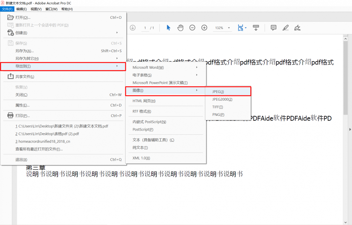Screen dimensions: 352x225
Task: Click the Share file icon
Action: [11, 76]
